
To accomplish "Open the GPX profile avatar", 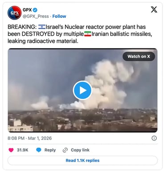I will (14, 13).
